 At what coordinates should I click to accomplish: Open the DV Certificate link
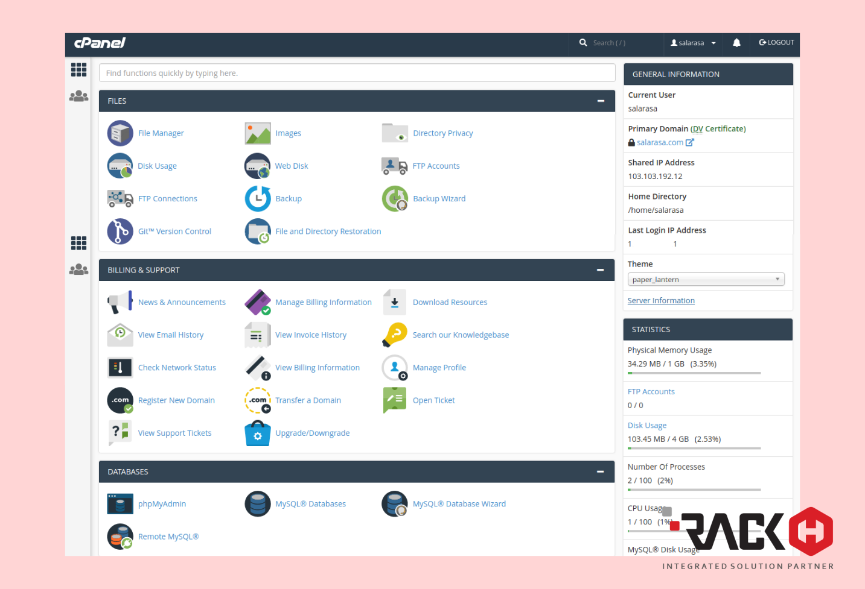coord(718,128)
